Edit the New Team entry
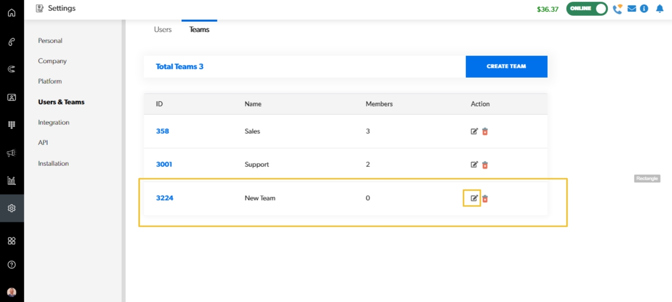The height and width of the screenshot is (302, 672). coord(474,198)
